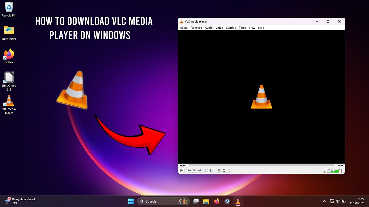Click the Next media button
The width and height of the screenshot is (369, 207).
pyautogui.click(x=199, y=170)
